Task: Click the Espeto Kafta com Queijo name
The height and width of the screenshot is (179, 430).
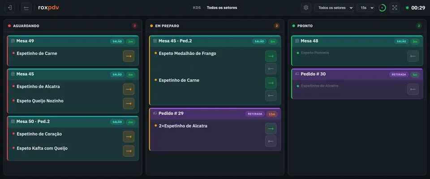Action: (42, 148)
